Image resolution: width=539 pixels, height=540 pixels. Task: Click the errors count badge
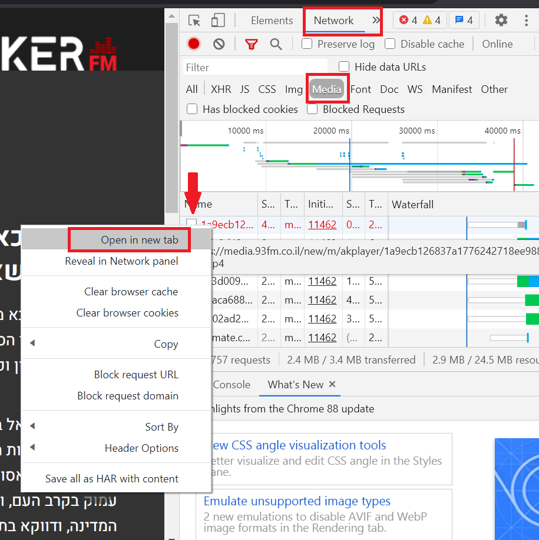click(408, 21)
